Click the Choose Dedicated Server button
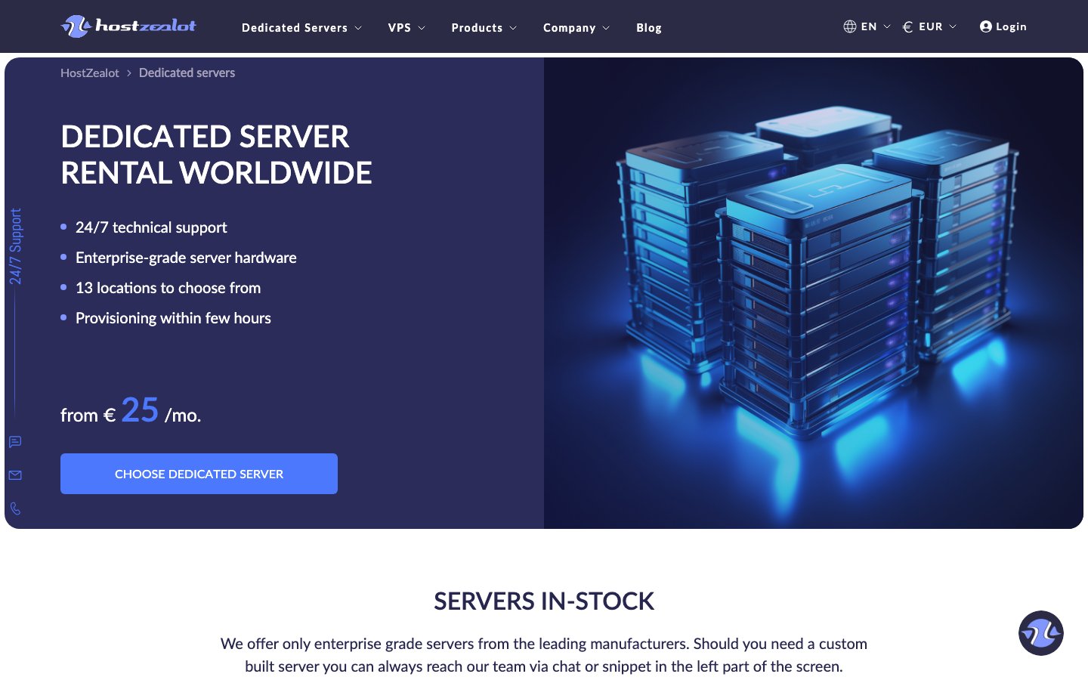The width and height of the screenshot is (1088, 680). point(199,474)
